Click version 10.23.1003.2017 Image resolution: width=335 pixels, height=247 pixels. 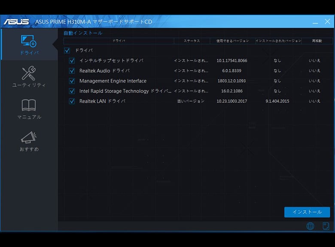click(x=232, y=101)
